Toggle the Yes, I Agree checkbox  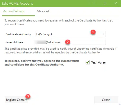click(x=88, y=62)
